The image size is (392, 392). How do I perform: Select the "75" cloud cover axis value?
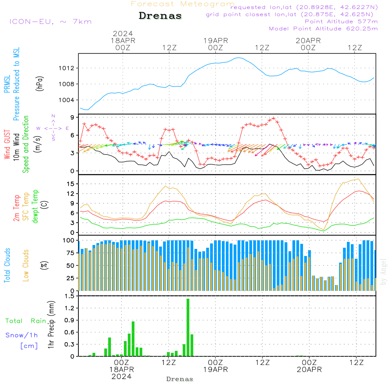pos(71,253)
